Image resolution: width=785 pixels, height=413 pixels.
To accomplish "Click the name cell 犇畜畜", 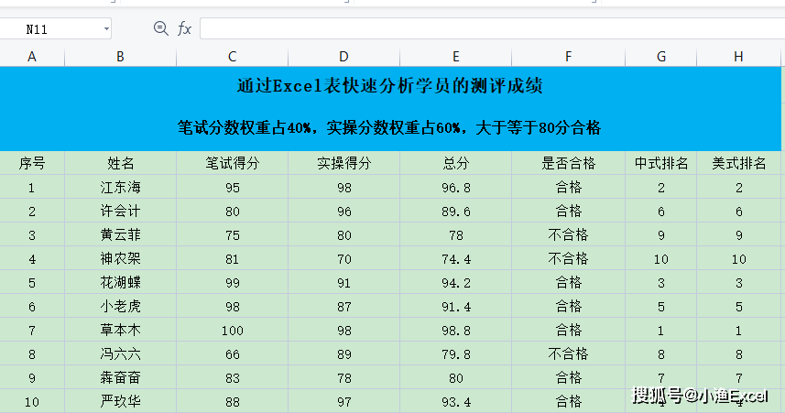I will coord(120,378).
